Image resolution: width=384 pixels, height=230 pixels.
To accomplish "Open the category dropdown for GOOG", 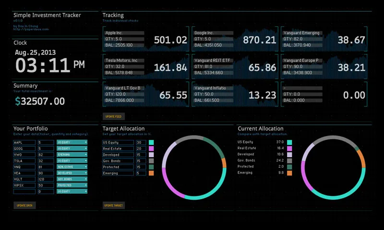I will point(72,149).
